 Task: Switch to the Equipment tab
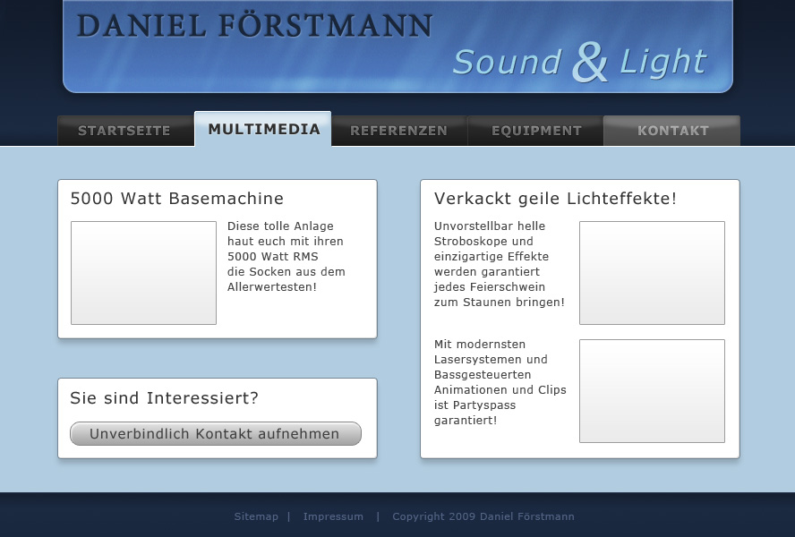click(536, 131)
